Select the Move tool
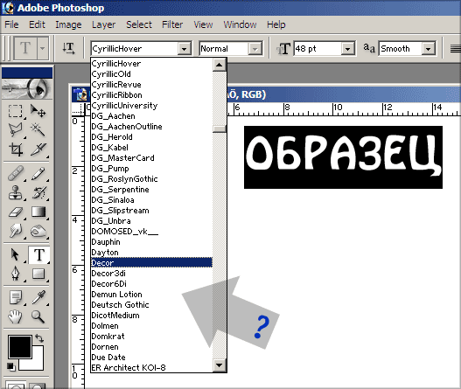The width and height of the screenshot is (461, 389). point(38,111)
